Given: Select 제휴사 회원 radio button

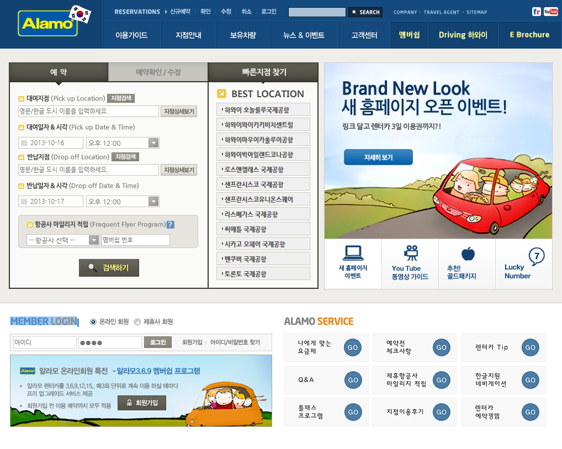Looking at the screenshot, I should (137, 322).
